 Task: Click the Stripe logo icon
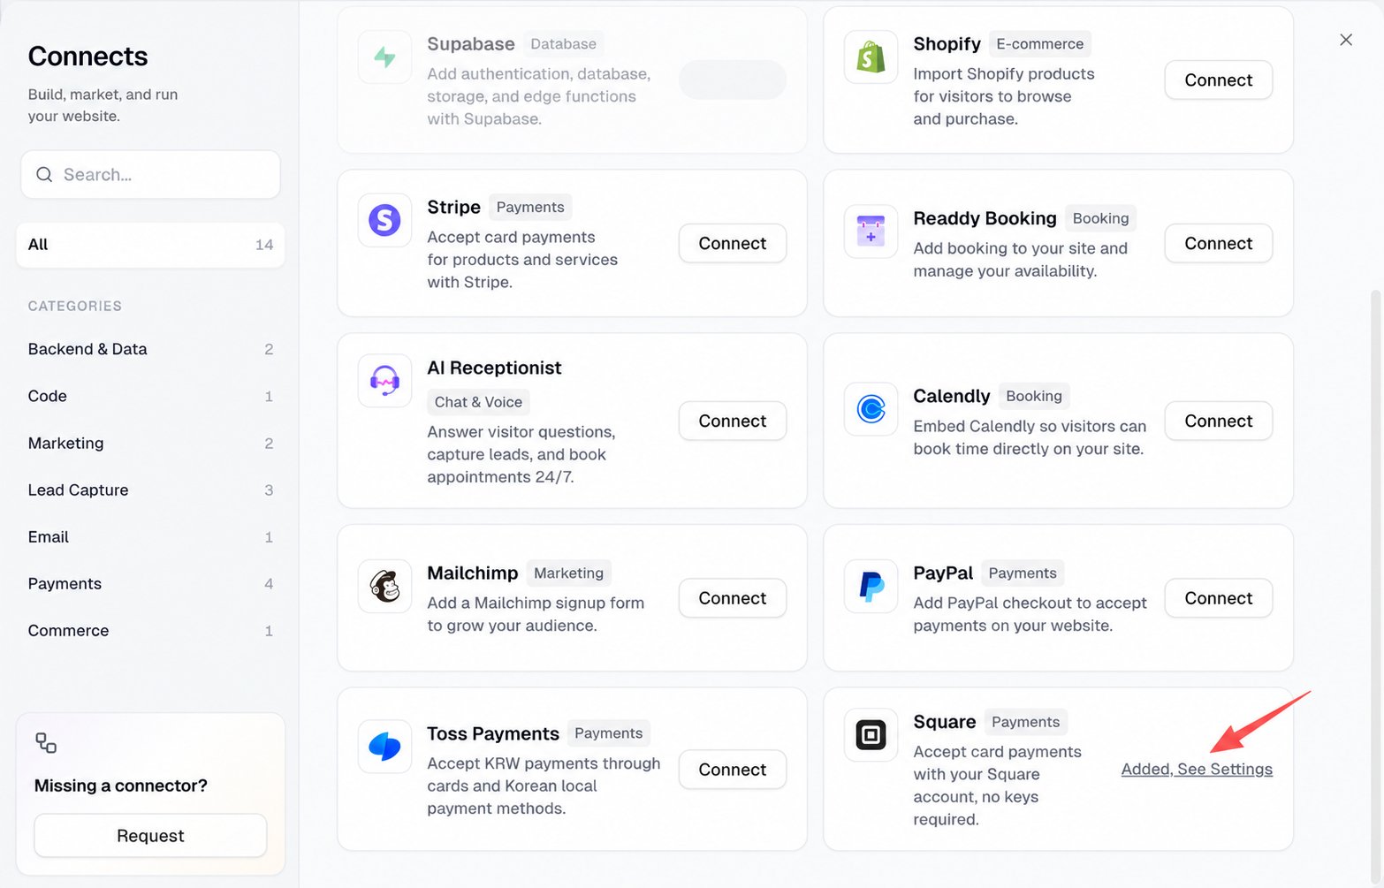tap(384, 220)
